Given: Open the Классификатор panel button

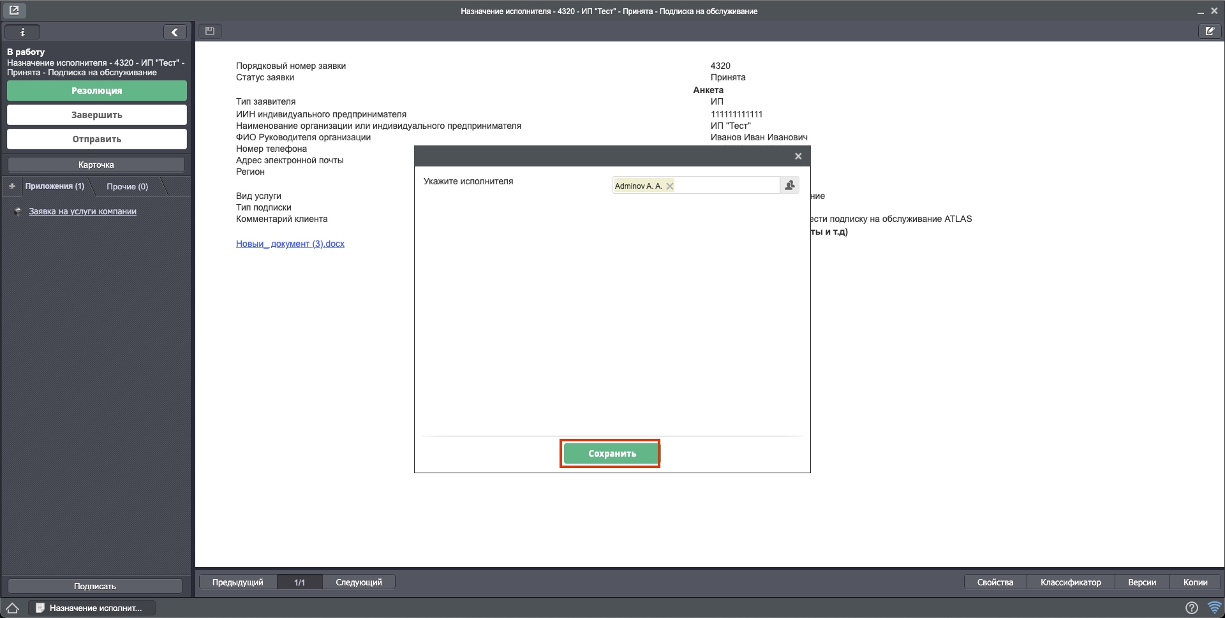Looking at the screenshot, I should 1070,582.
